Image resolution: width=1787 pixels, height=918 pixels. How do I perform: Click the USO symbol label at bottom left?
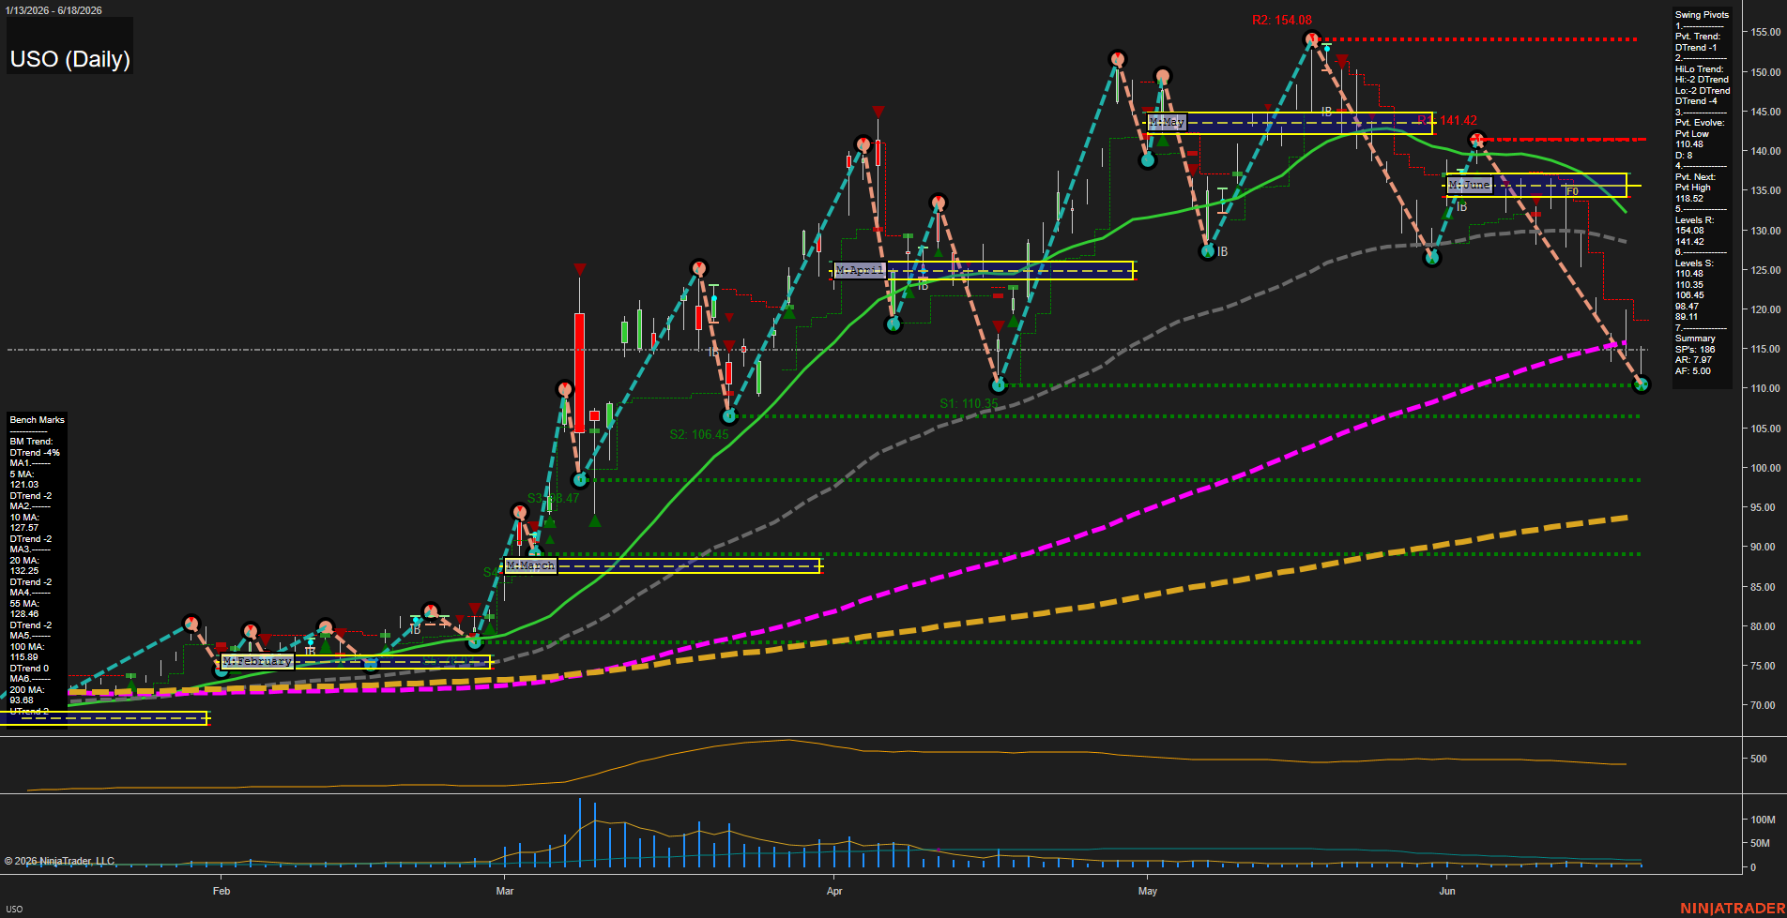pos(14,909)
